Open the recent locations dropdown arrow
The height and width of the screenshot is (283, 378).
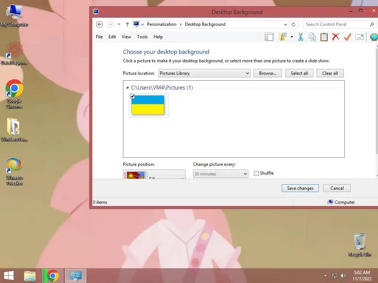[x=119, y=24]
